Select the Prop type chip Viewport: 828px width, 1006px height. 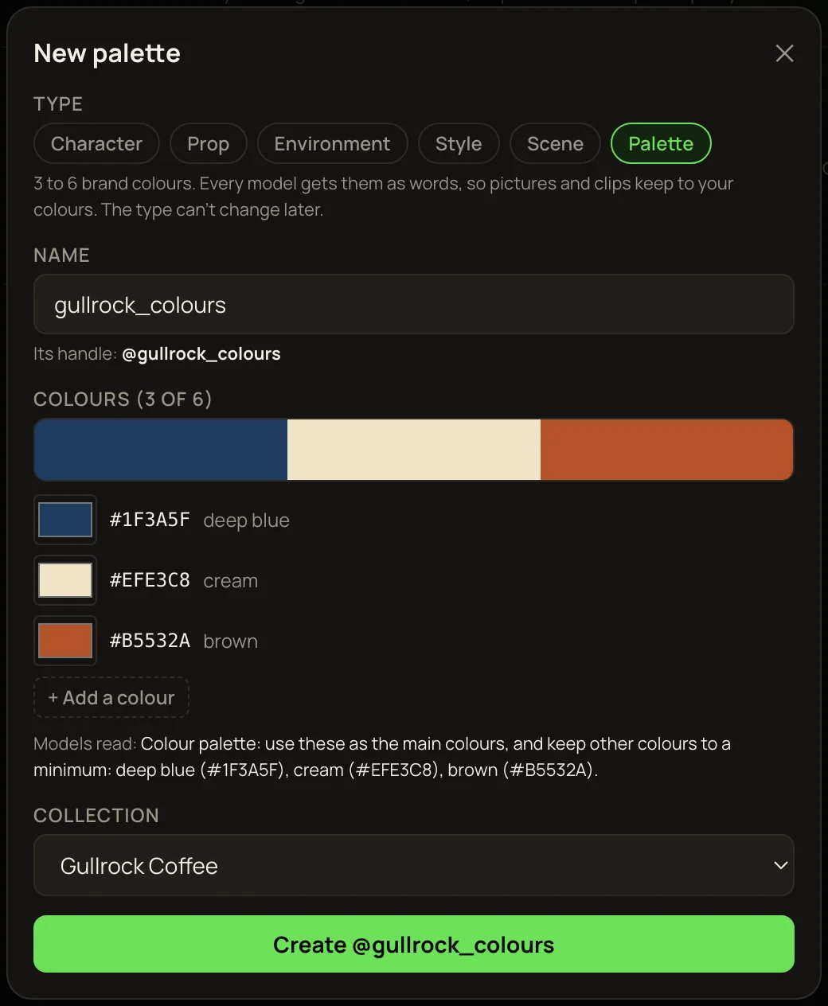click(209, 143)
